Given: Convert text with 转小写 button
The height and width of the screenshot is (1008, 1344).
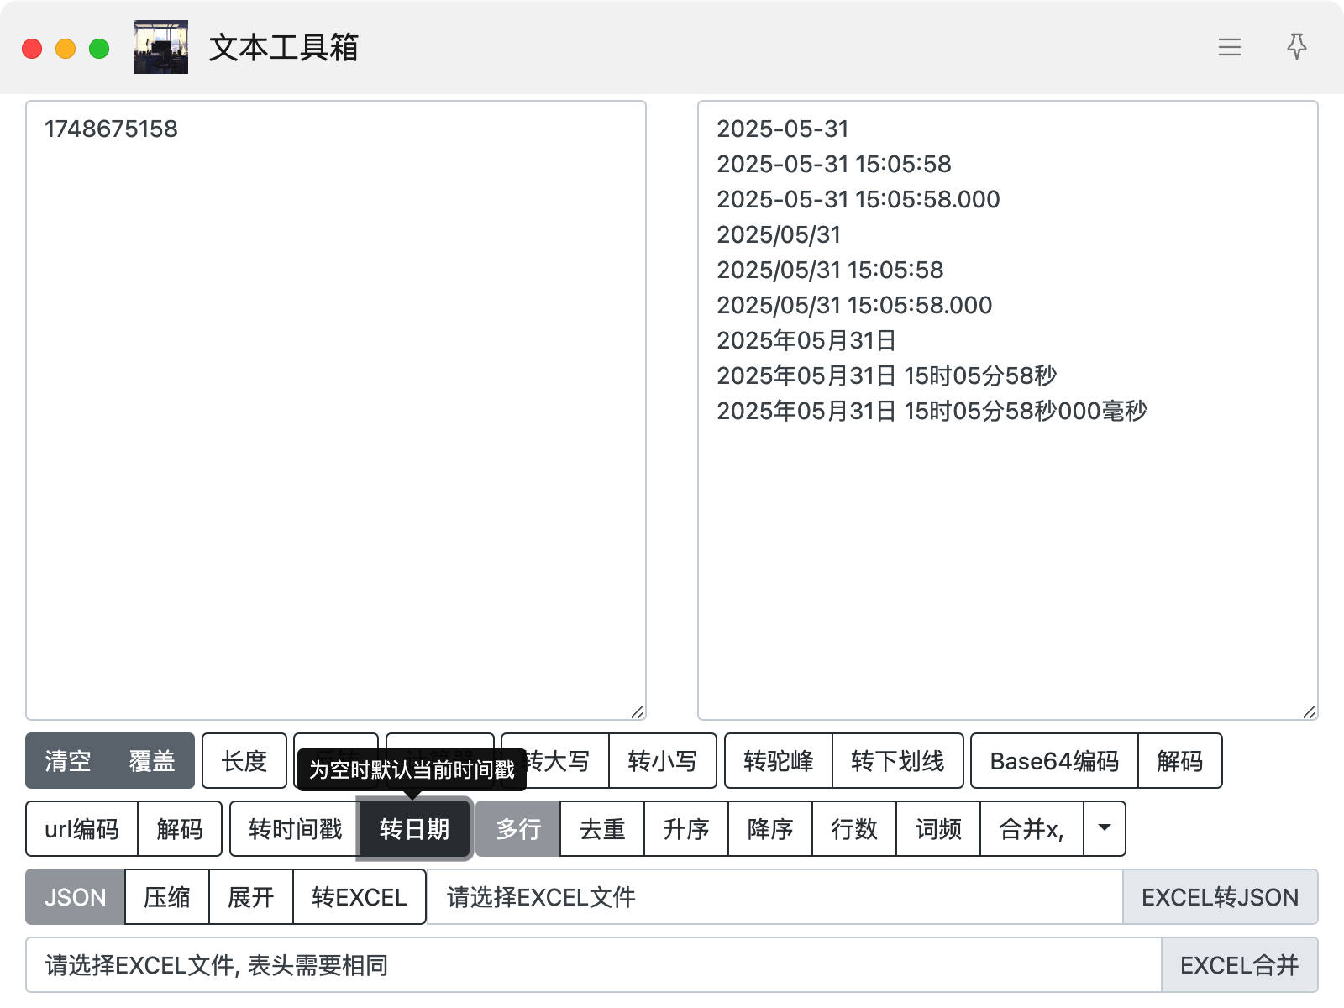Looking at the screenshot, I should [662, 761].
